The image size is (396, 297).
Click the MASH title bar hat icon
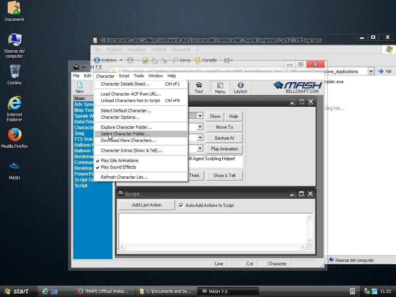pyautogui.click(x=76, y=67)
